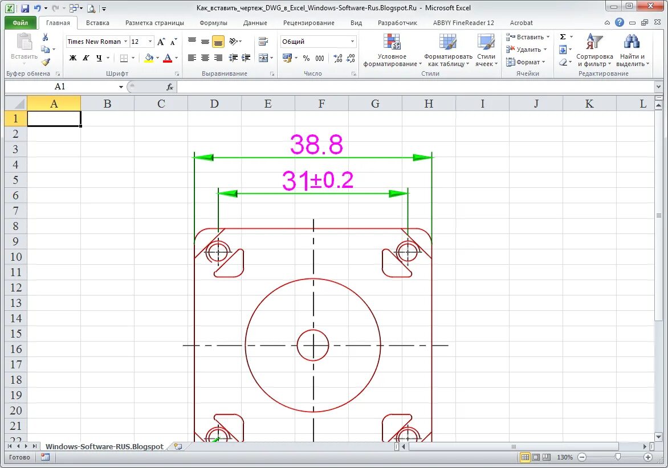The width and height of the screenshot is (668, 468).
Task: Toggle italic (К) formatting
Action: click(85, 58)
